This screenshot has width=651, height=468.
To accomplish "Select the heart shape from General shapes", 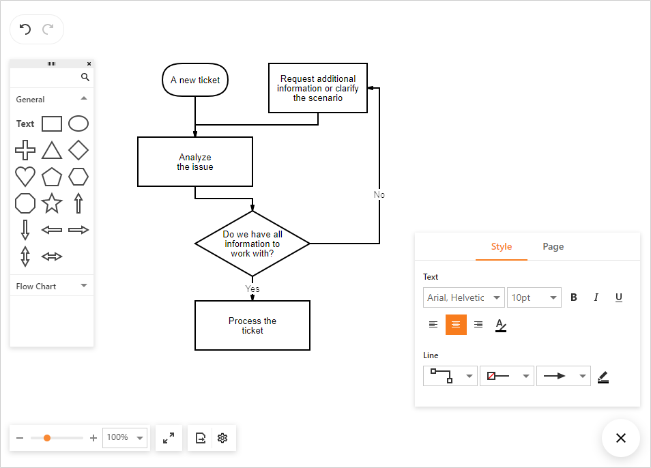I will point(25,177).
